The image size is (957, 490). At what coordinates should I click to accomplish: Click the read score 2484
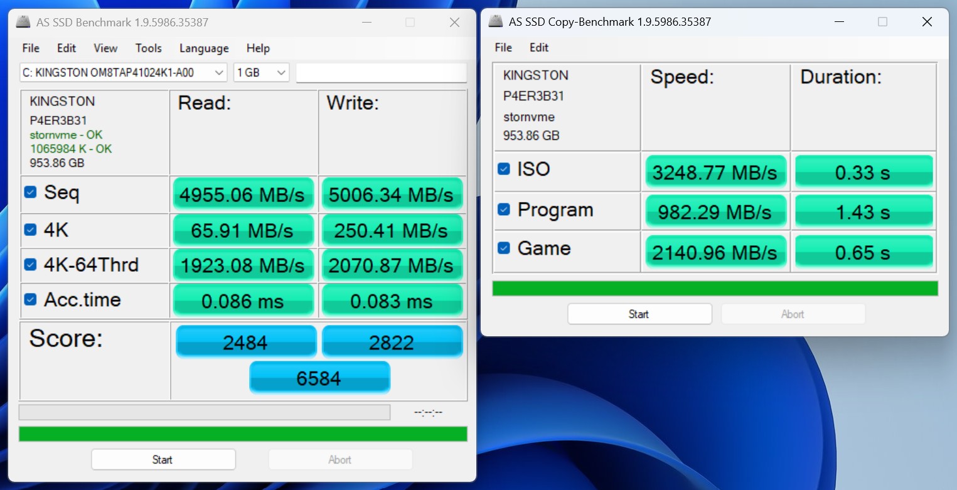(246, 342)
